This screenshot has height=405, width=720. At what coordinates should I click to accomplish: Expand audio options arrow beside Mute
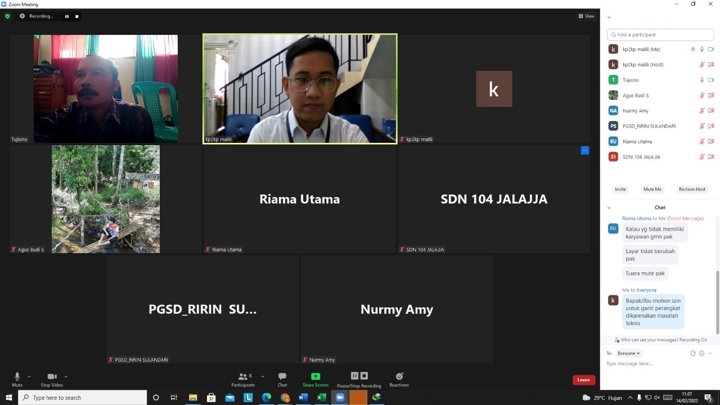coord(29,376)
